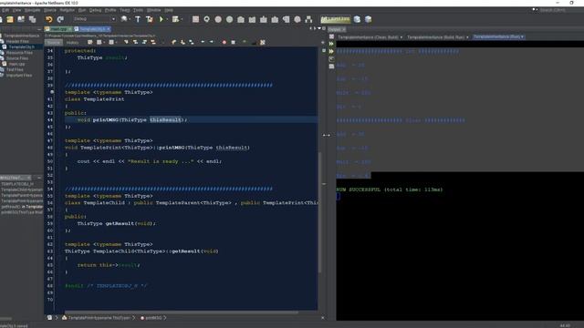Click the Last Edit icon in editor toolbar
Screen dimensions: 584x328
[89, 43]
